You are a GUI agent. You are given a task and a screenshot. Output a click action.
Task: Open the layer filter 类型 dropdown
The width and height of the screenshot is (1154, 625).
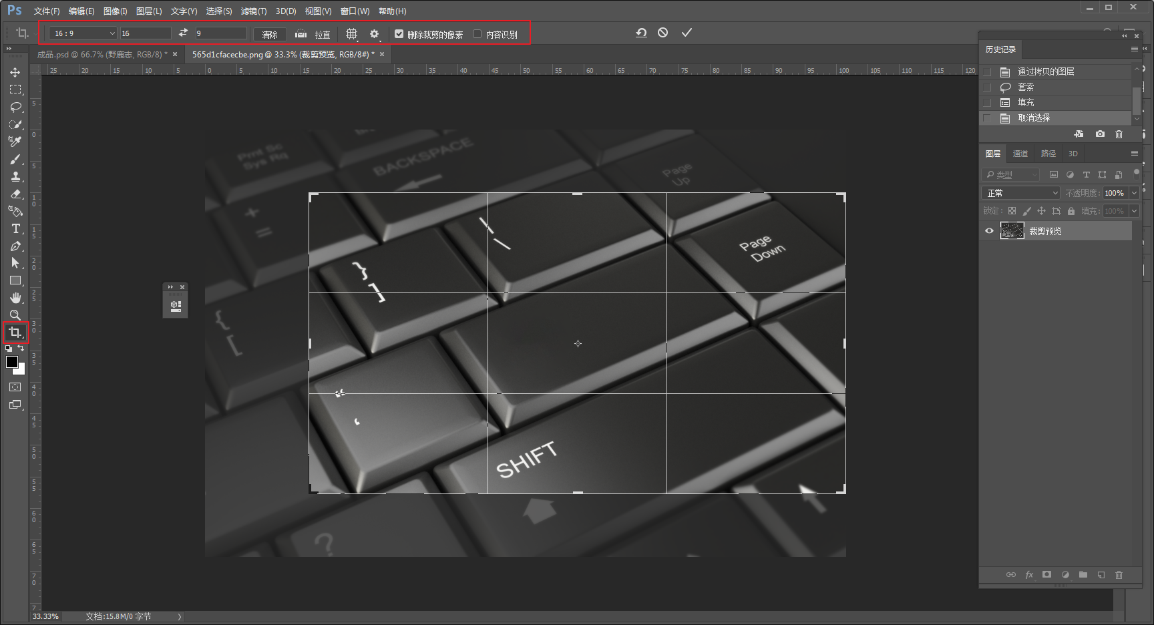click(x=1012, y=174)
